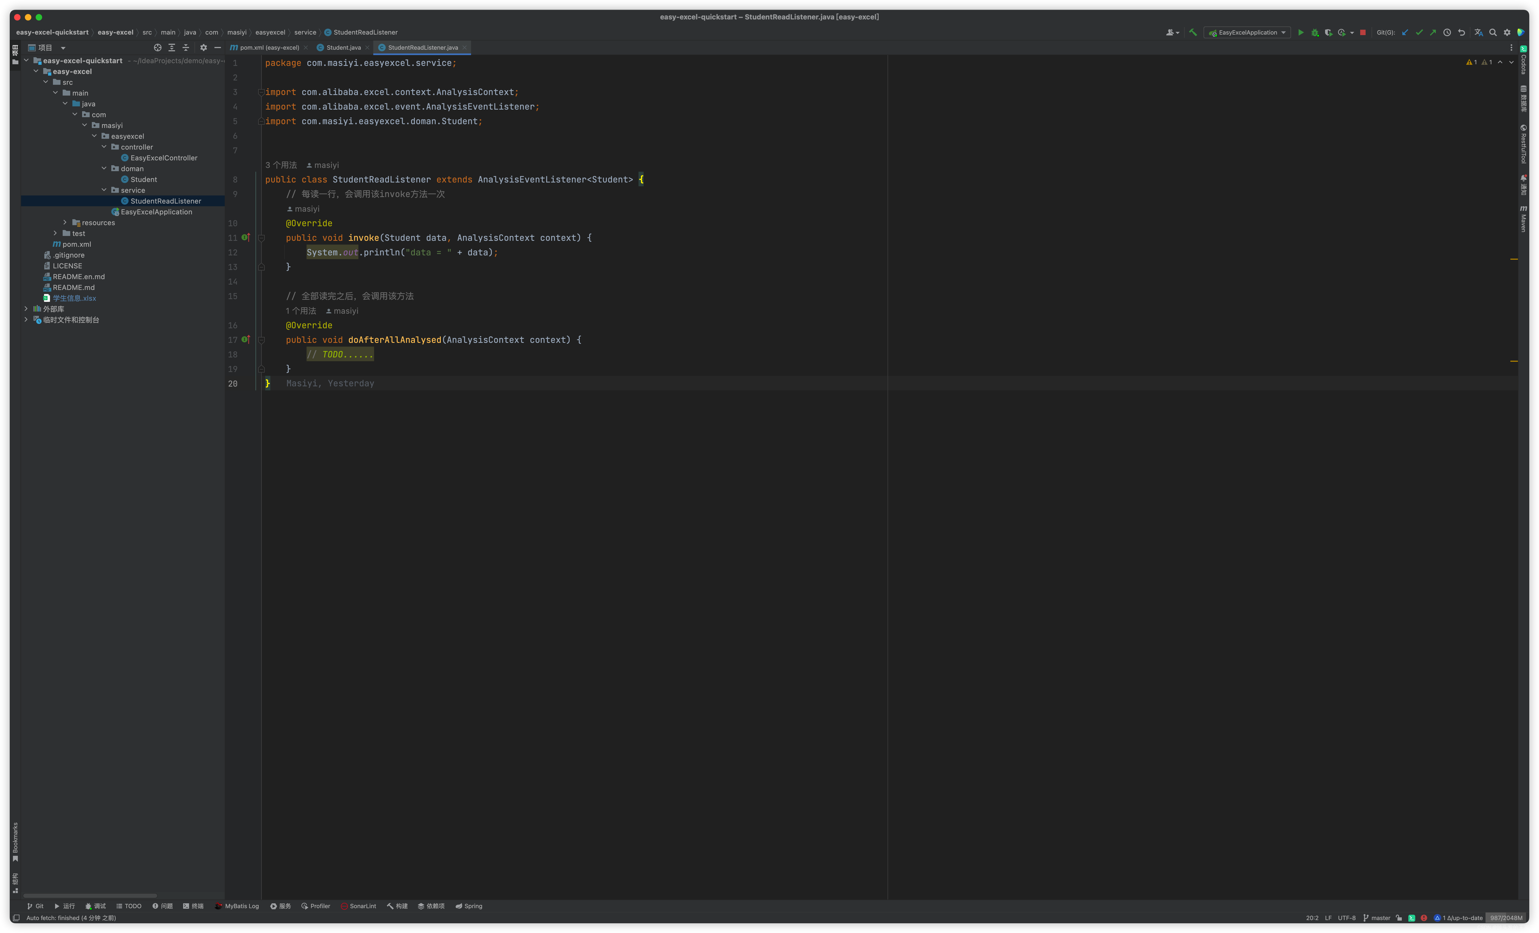This screenshot has width=1539, height=933.
Task: Expand 外部库 external libraries node
Action: point(26,309)
